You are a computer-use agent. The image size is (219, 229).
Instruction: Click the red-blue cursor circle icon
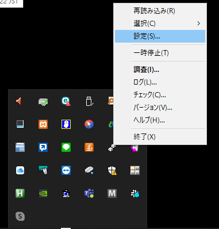[89, 124]
